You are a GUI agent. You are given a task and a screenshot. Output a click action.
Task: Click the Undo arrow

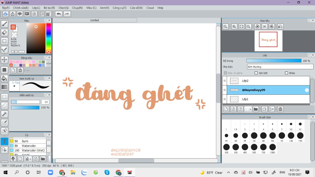point(59,14)
